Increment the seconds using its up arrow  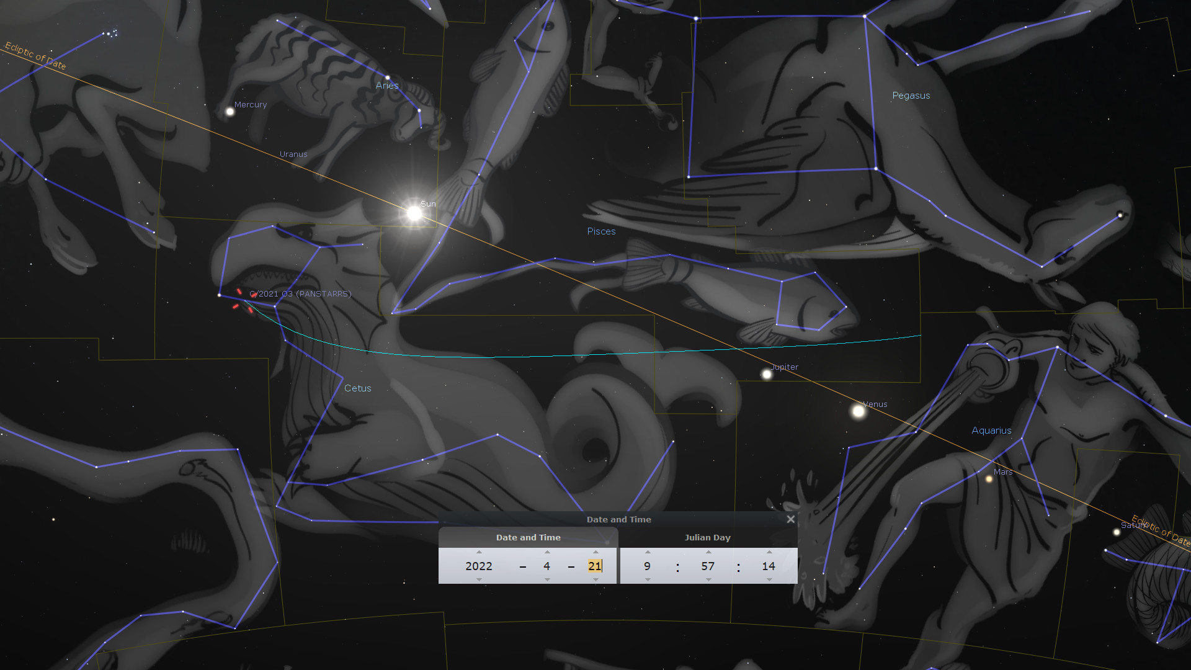(x=769, y=552)
